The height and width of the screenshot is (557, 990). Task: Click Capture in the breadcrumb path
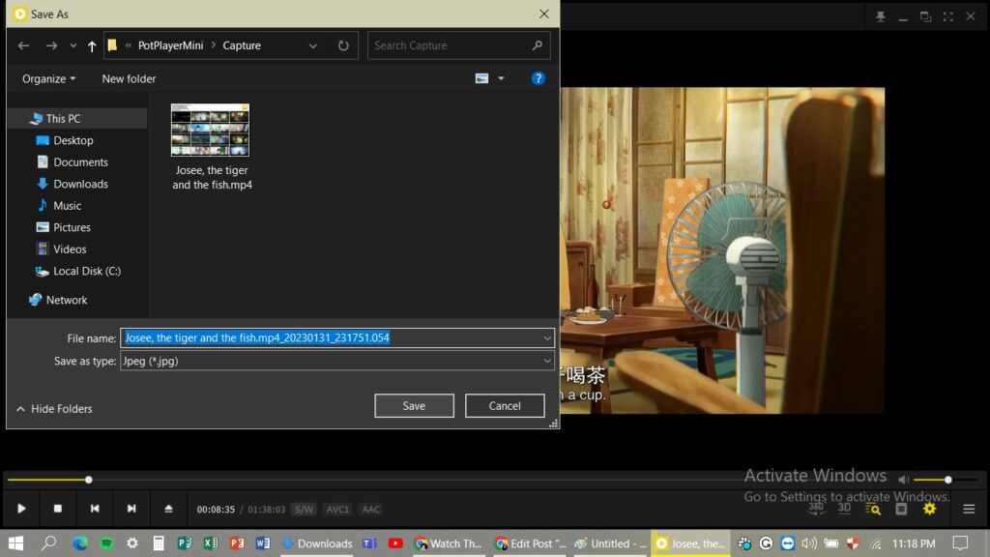coord(241,45)
